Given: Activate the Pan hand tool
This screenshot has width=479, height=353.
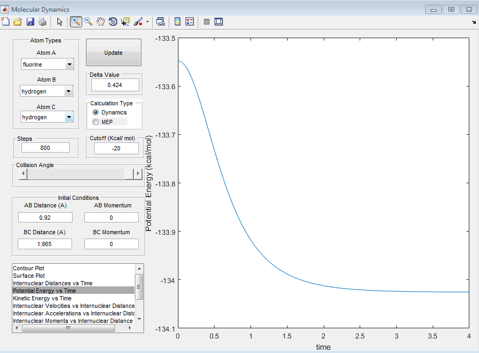Looking at the screenshot, I should 101,21.
